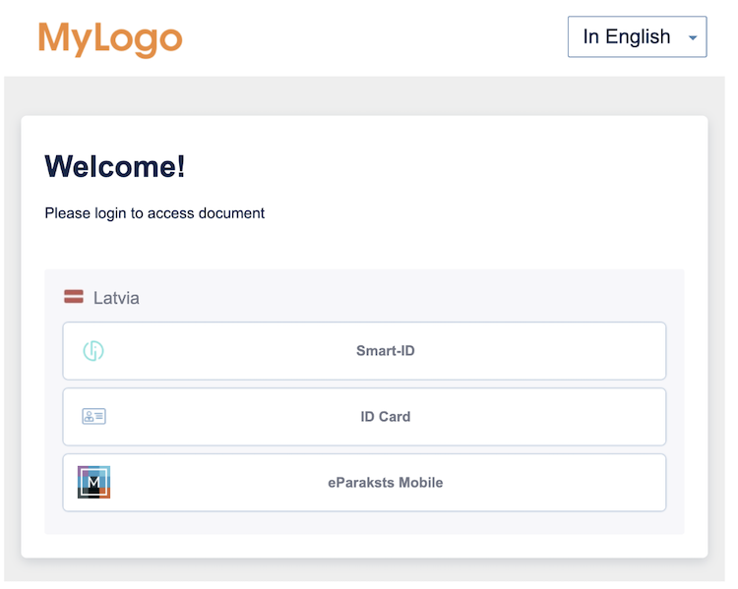Click the Smart-ID green circle icon

click(93, 351)
